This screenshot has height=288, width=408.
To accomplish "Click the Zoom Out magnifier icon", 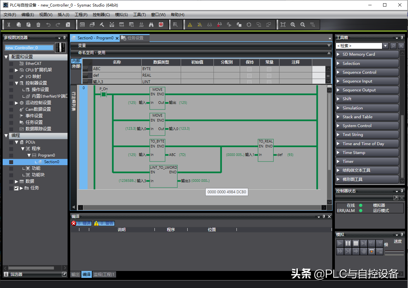I will coord(303,25).
